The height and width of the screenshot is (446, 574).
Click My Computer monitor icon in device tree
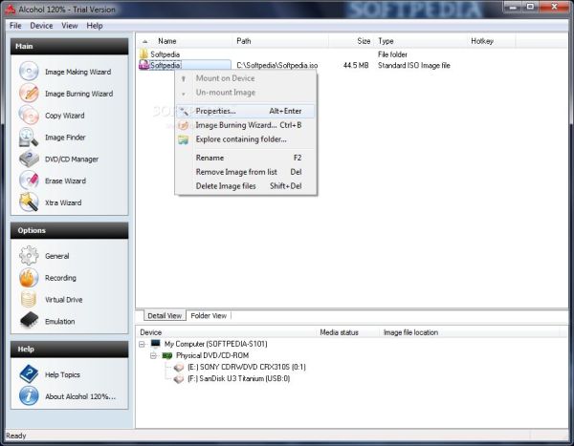pos(156,344)
